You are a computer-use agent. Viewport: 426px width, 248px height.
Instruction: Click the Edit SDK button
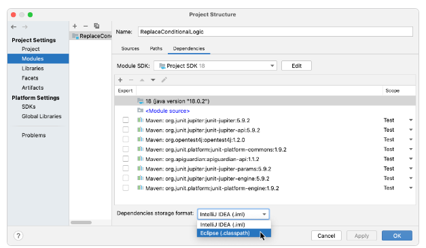pyautogui.click(x=296, y=66)
